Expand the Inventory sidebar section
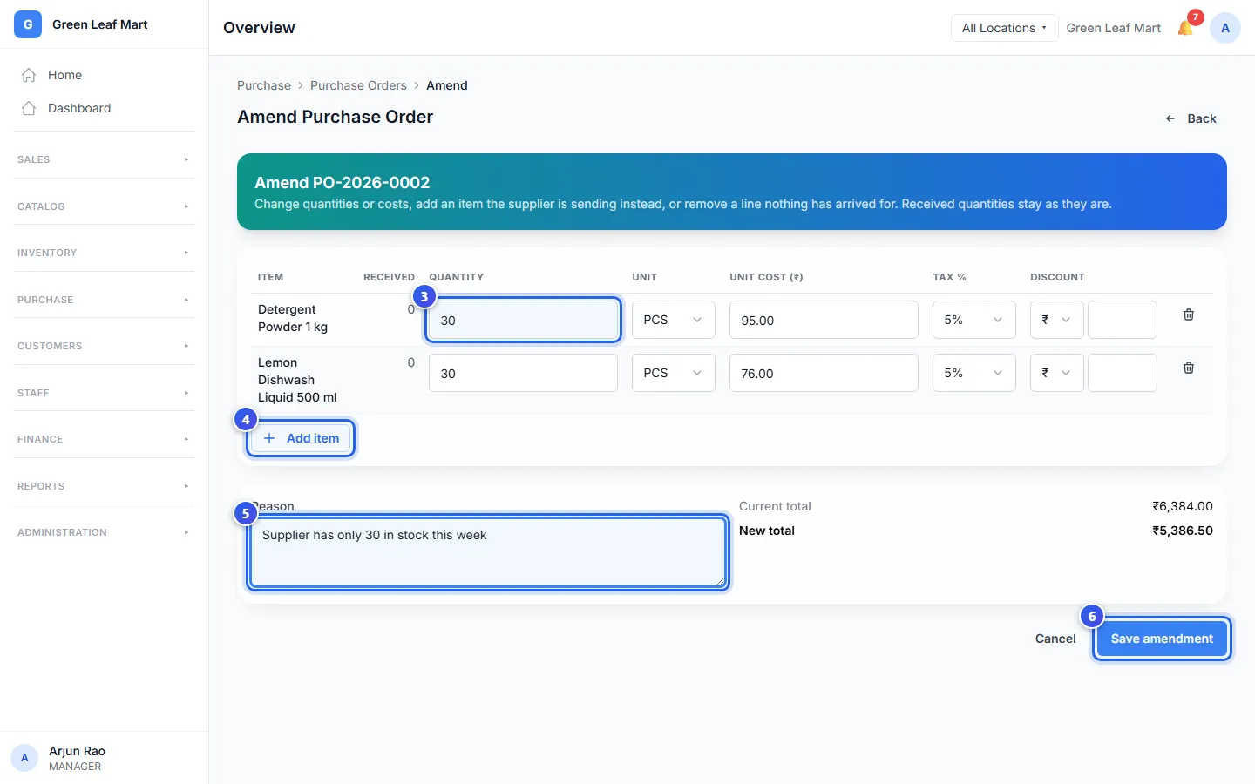 coord(104,253)
